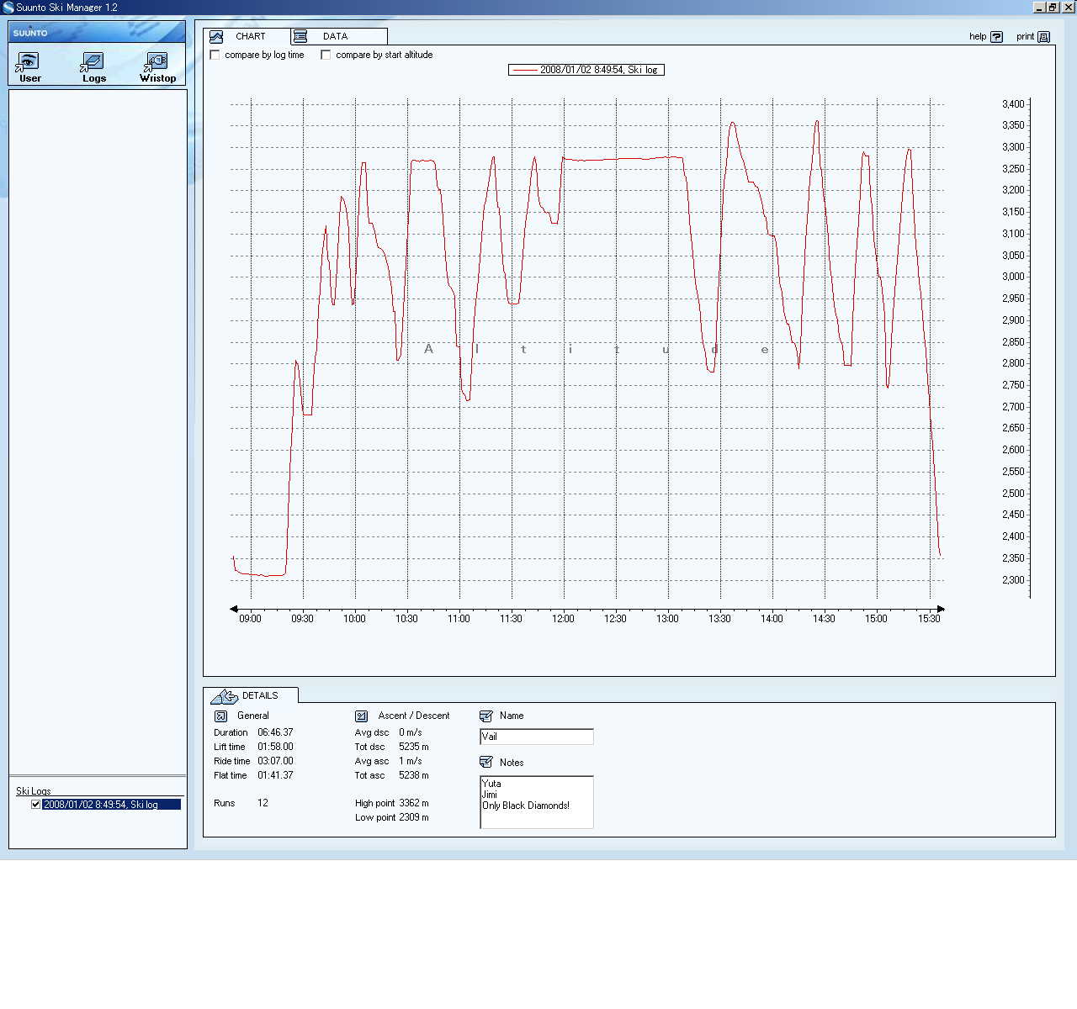Click the Tot asc value 5238 m

point(414,775)
